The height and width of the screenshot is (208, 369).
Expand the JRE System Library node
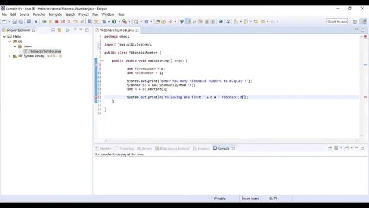click(x=10, y=57)
